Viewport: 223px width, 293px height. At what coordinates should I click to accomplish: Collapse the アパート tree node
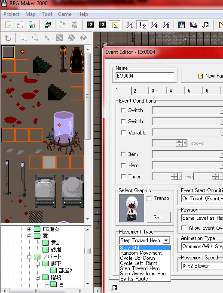tap(29, 257)
